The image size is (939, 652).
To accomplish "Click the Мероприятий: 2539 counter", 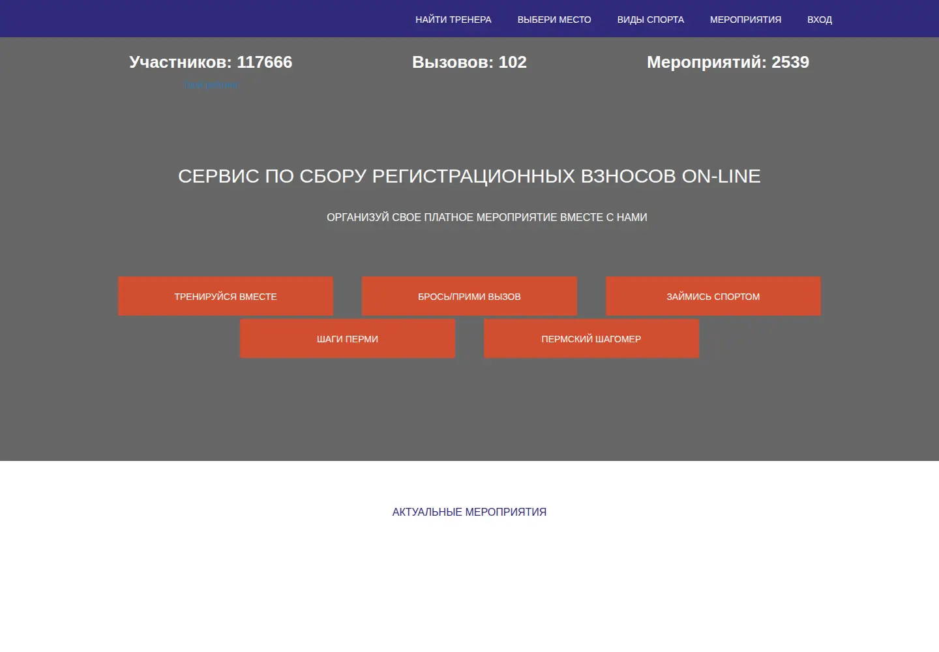I will pyautogui.click(x=728, y=62).
